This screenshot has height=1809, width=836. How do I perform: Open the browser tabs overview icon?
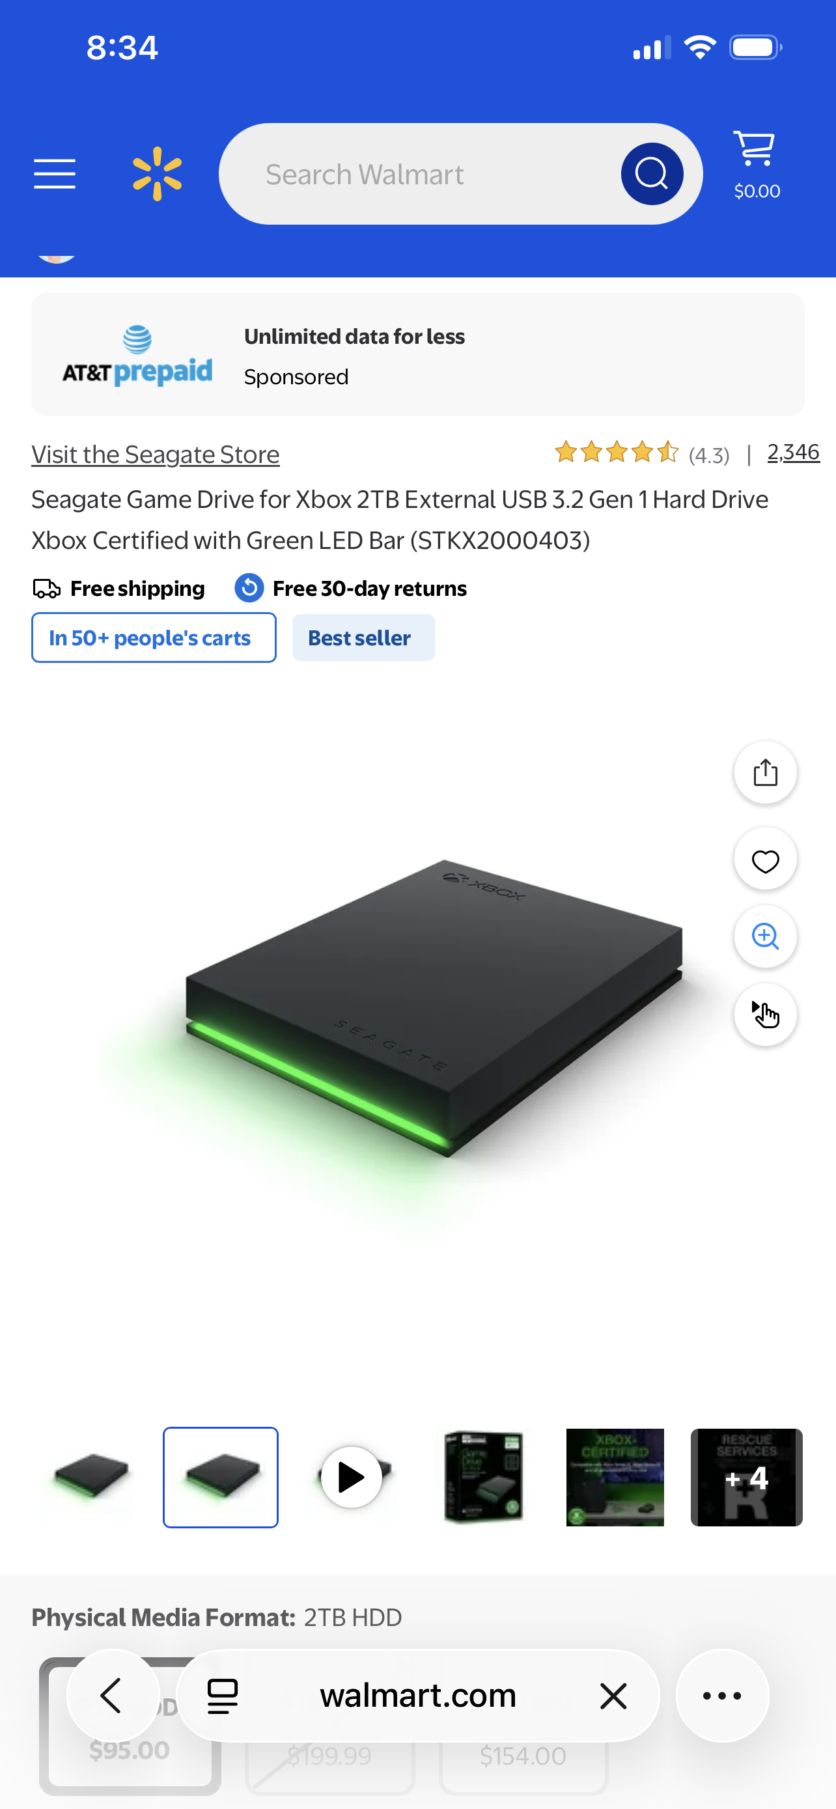pos(223,1696)
